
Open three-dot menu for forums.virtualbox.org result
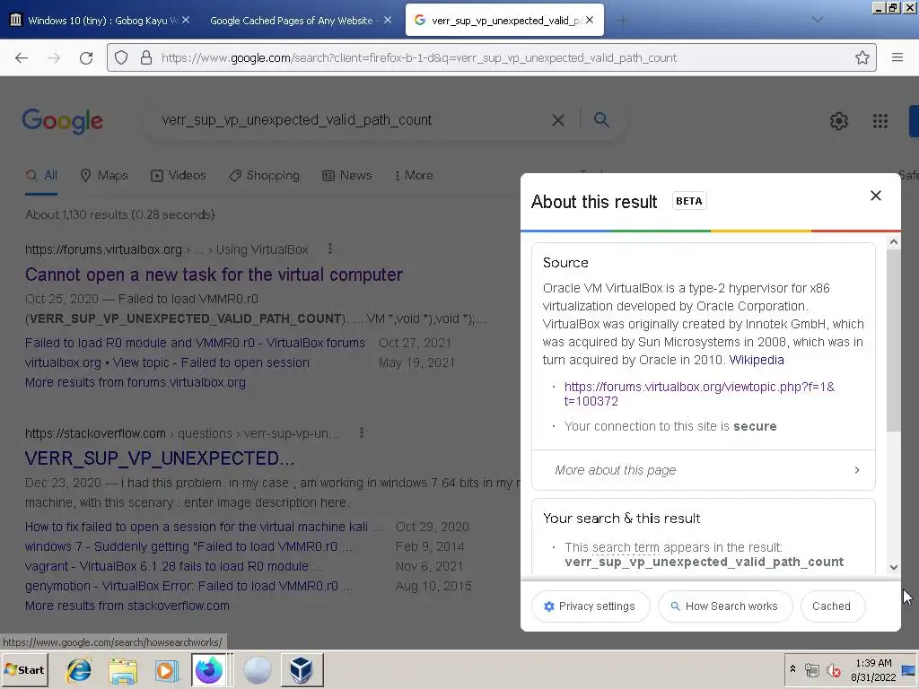click(x=330, y=249)
